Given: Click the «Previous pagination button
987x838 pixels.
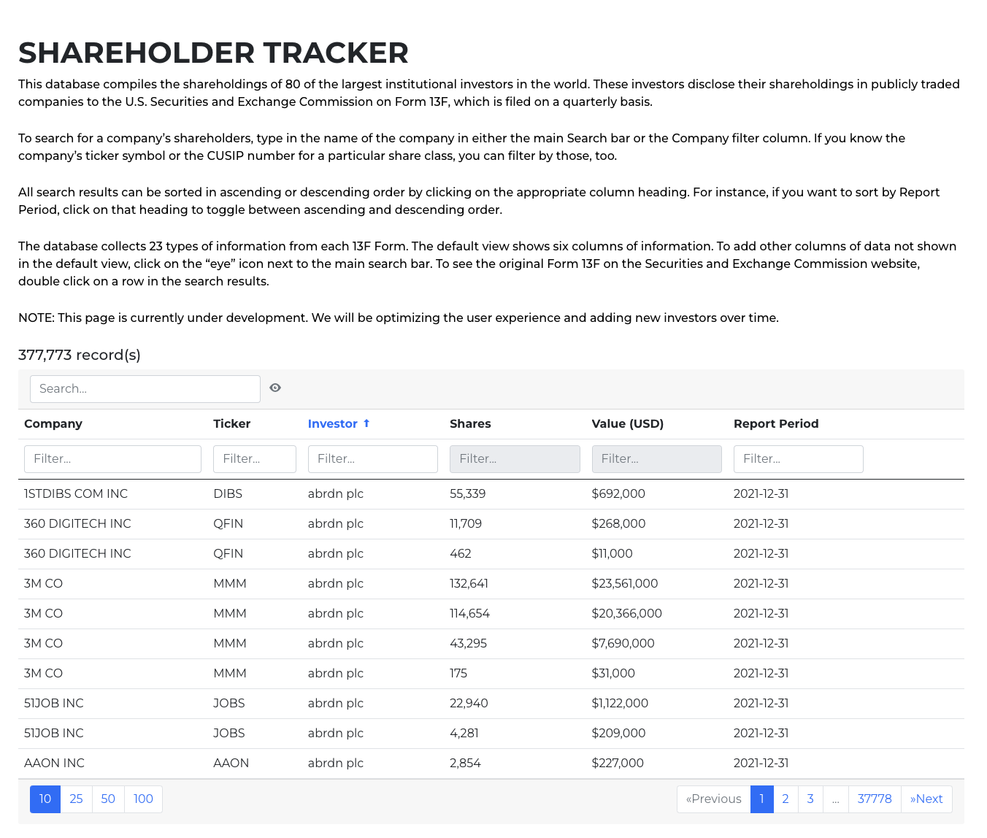Looking at the screenshot, I should (714, 799).
